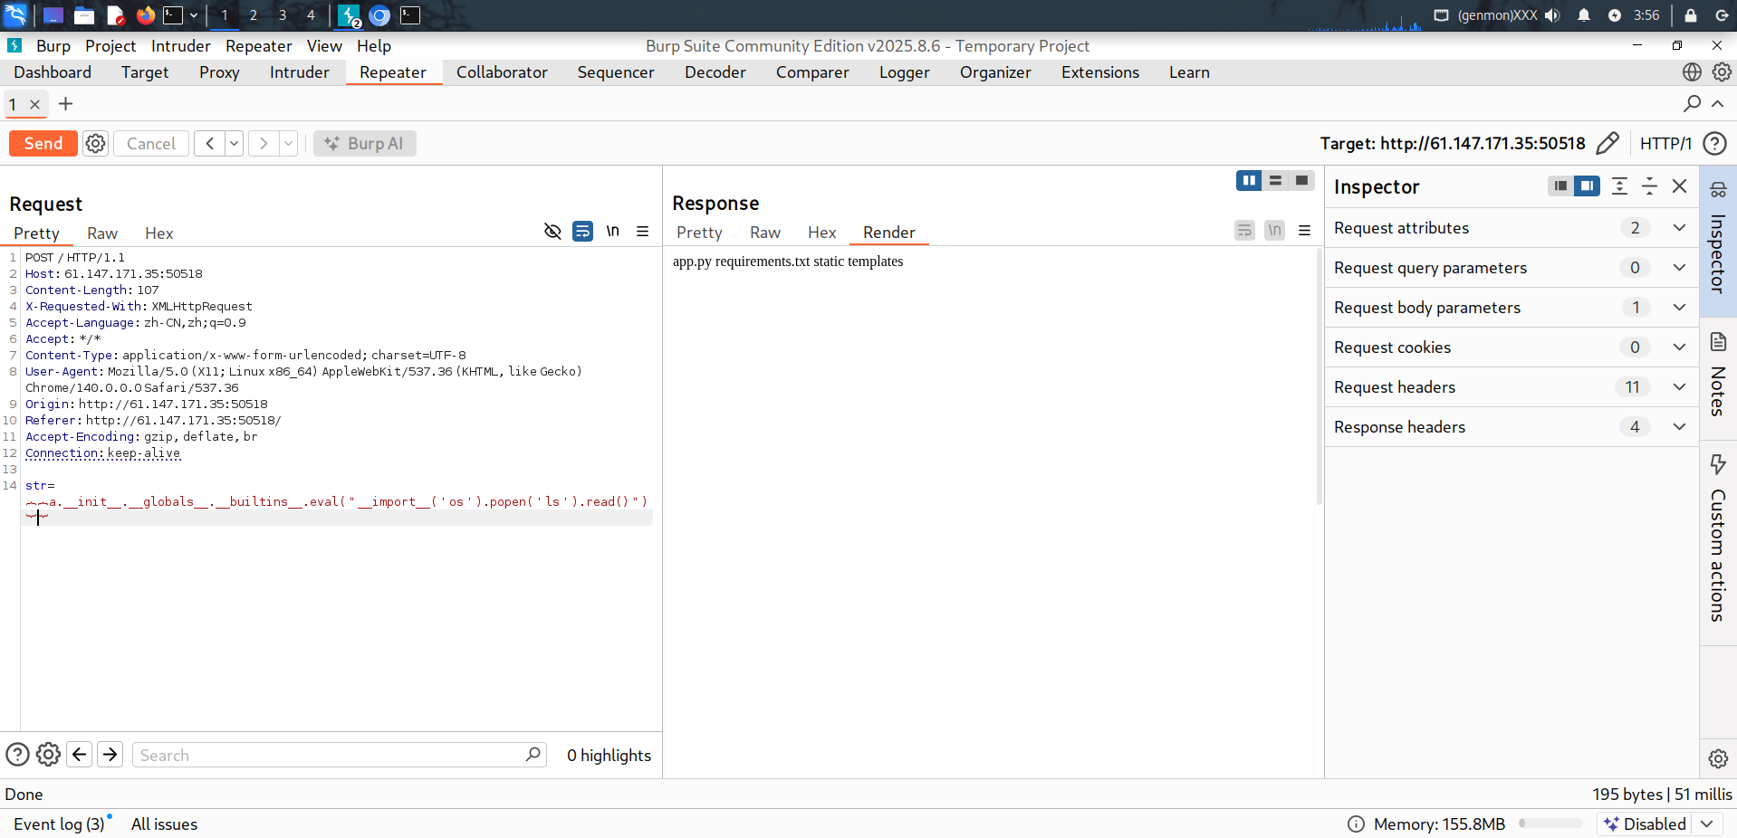Viewport: 1737px width, 838px height.
Task: Open Response pane hamburger menu
Action: 1304,230
